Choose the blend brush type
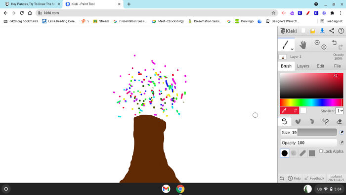This screenshot has height=195, width=346. pos(298,121)
